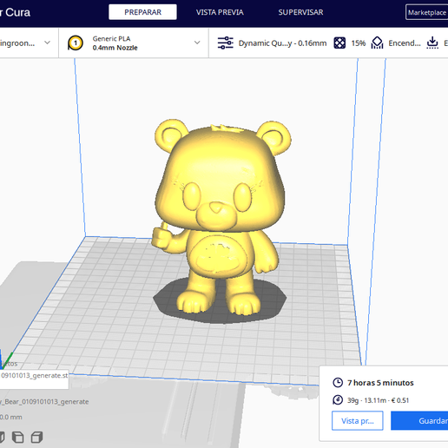Click the Guardar save button
448x448 pixels.
click(x=419, y=421)
